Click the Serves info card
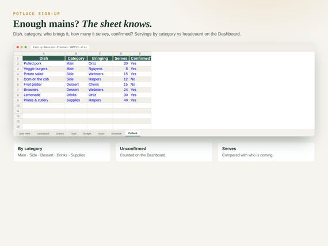This screenshot has height=246, width=328. click(266, 152)
